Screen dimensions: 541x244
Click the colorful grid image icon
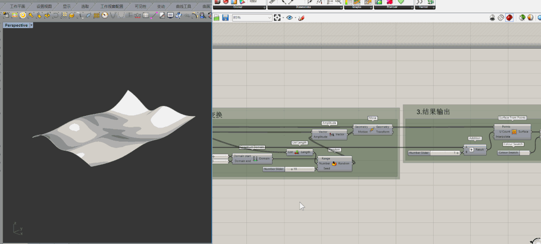pos(15,15)
